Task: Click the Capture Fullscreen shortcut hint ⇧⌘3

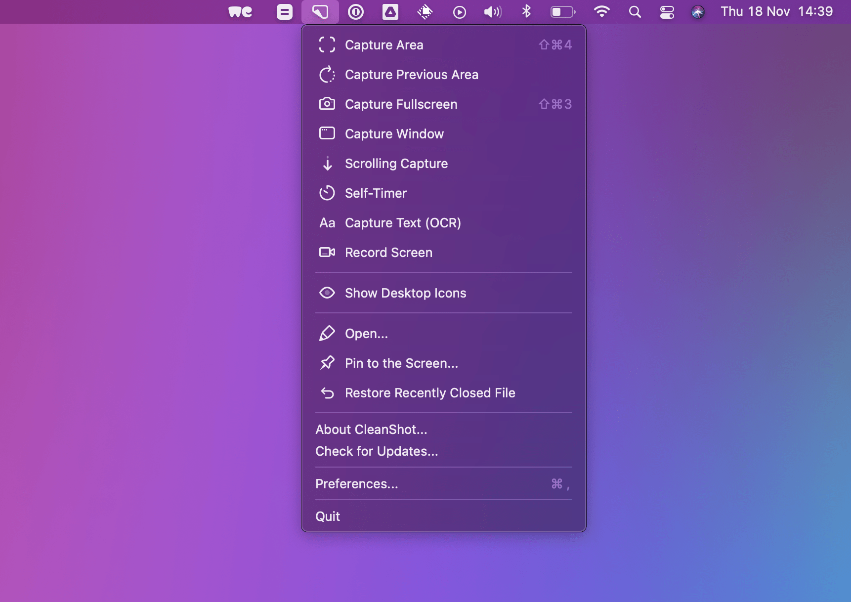Action: click(555, 104)
